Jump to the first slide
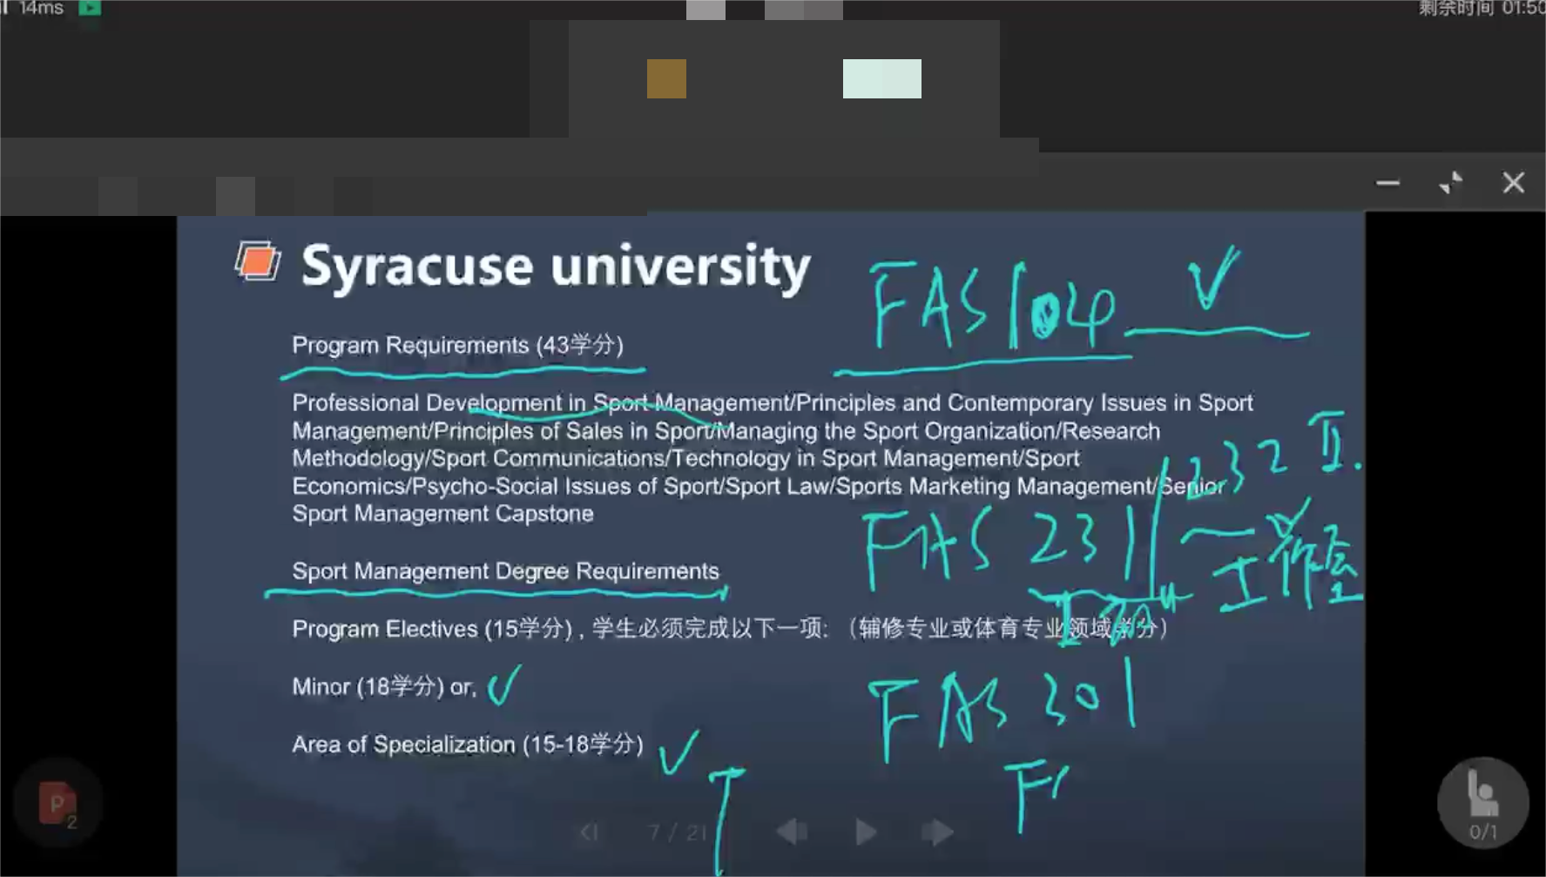Viewport: 1546px width, 877px height. pos(590,832)
